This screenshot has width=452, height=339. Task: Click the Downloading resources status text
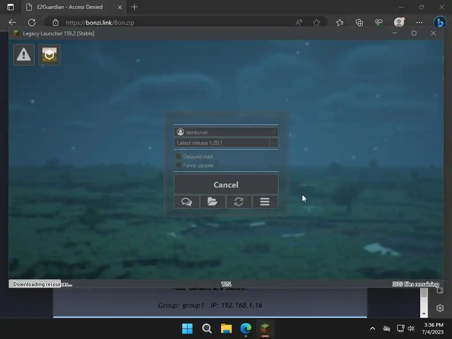[43, 284]
